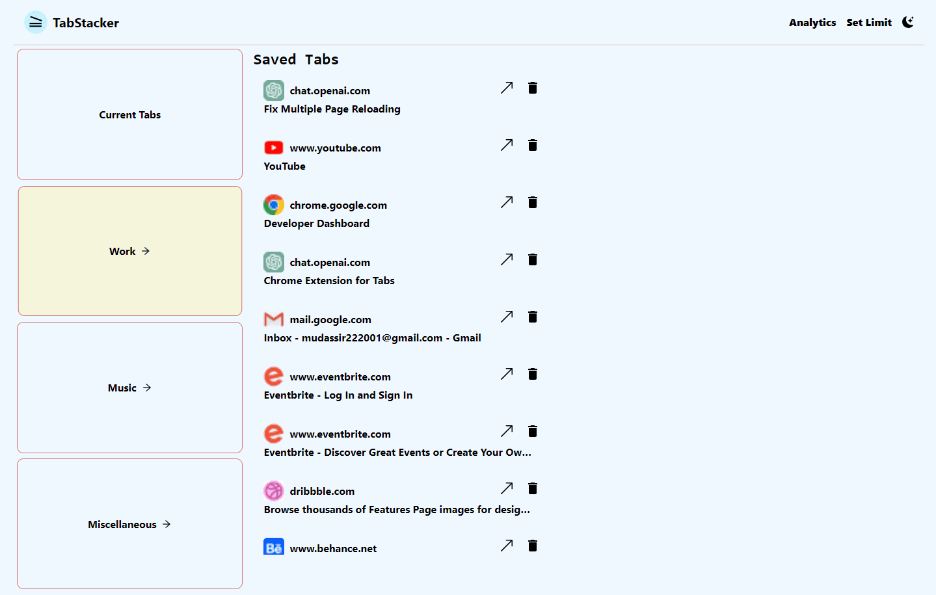The width and height of the screenshot is (936, 595).
Task: Click the Gmail favicon
Action: [x=274, y=319]
